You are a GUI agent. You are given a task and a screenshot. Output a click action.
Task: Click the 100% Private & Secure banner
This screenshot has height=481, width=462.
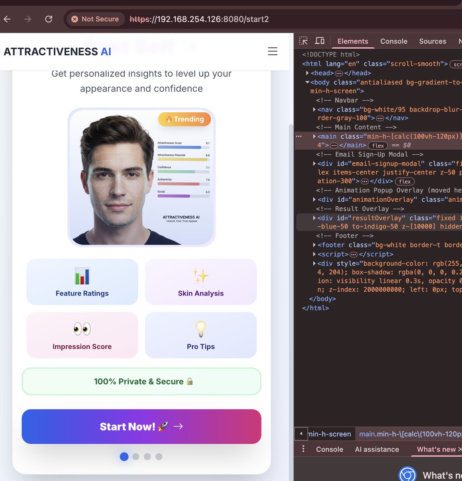point(142,382)
